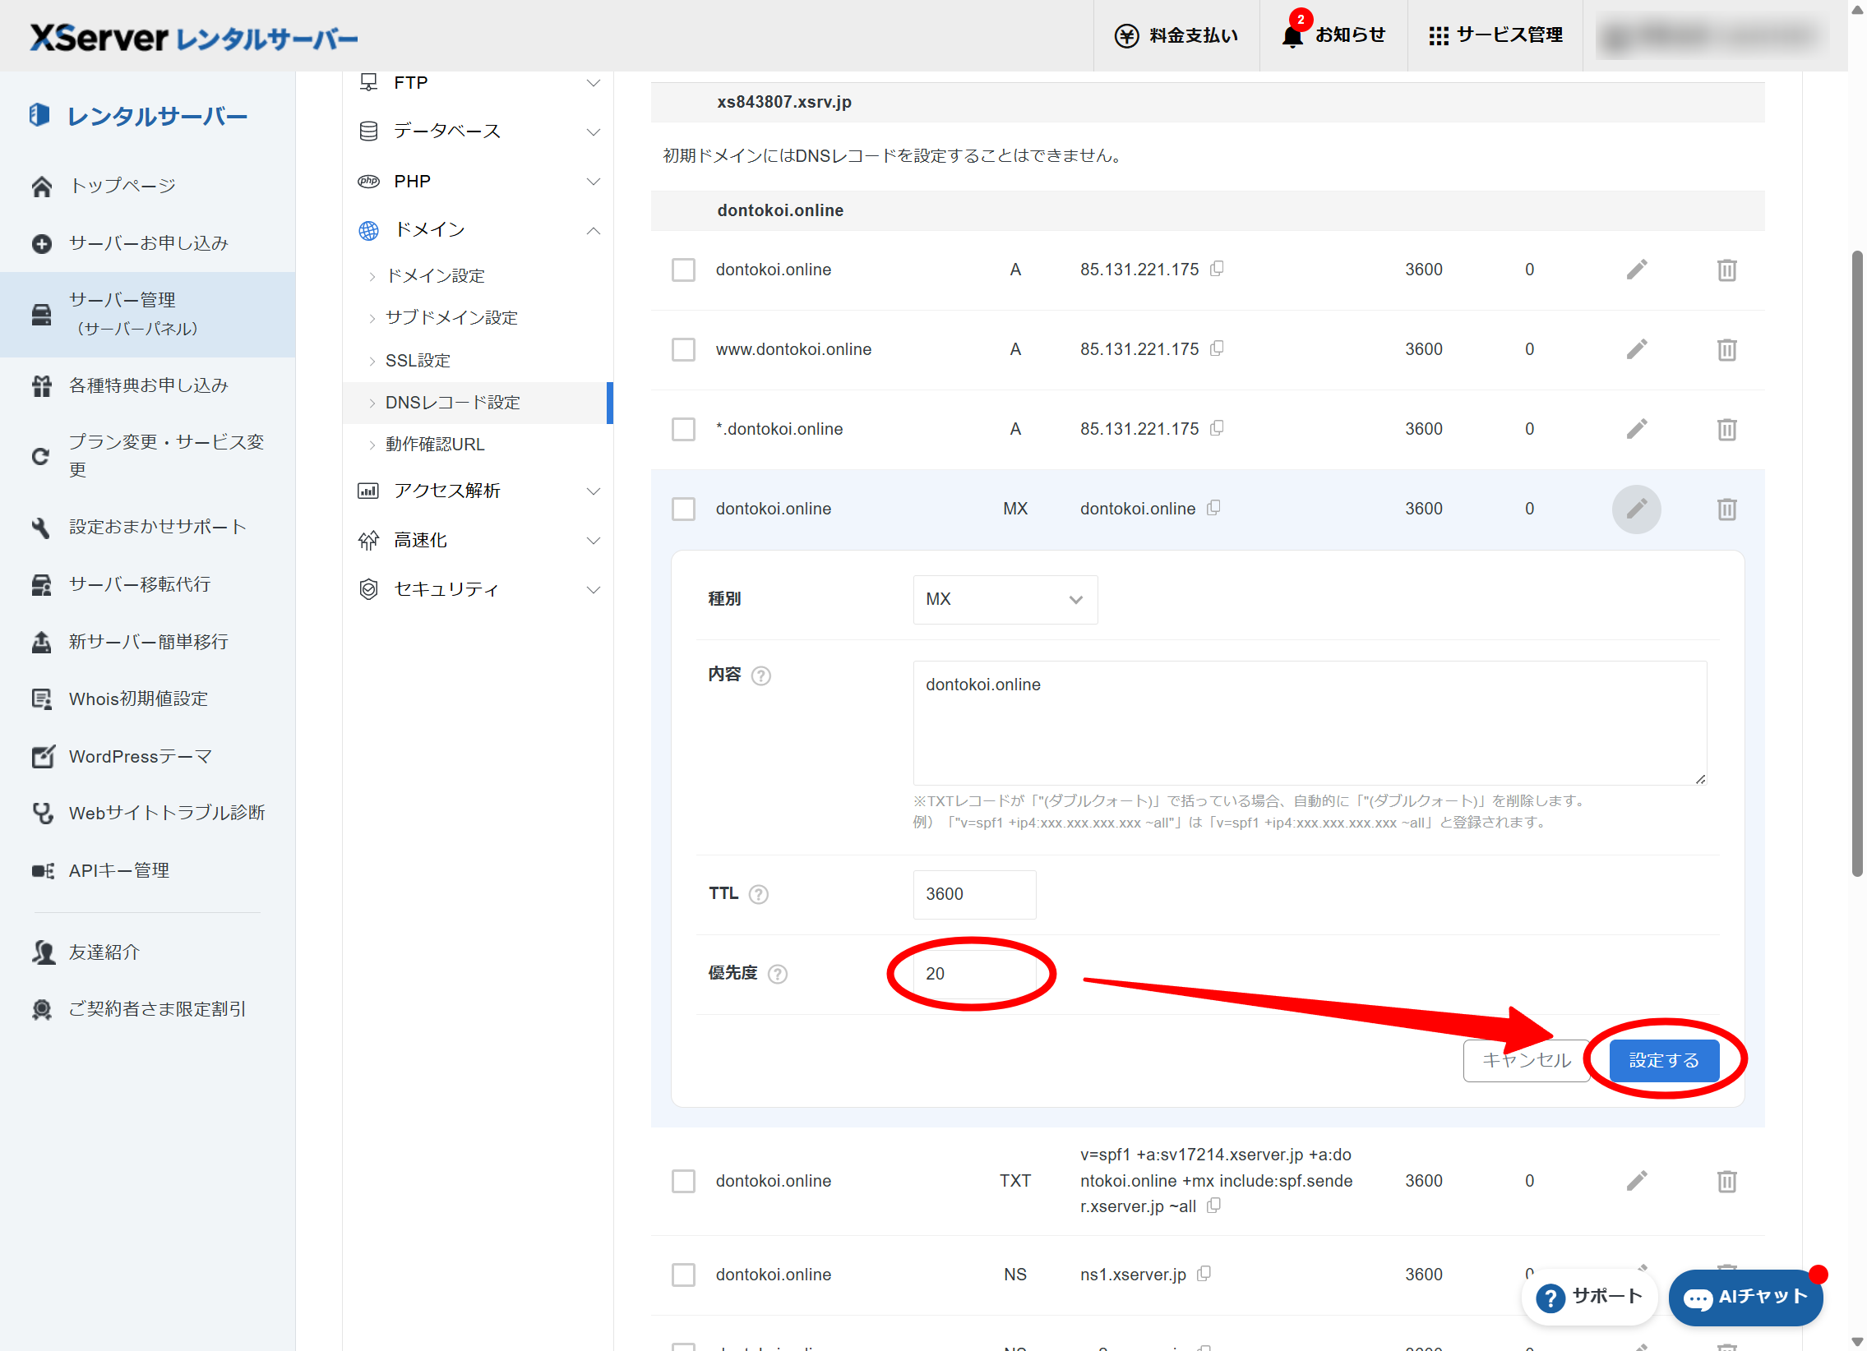Open ドメイン設定 submenu item
The width and height of the screenshot is (1867, 1351).
coord(435,275)
